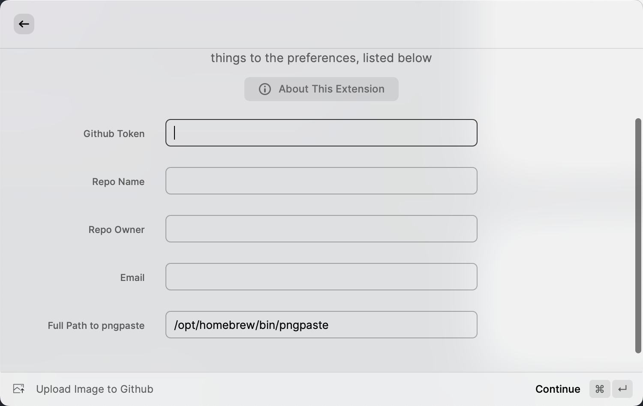Click the Command key symbol
The height and width of the screenshot is (406, 643).
click(600, 389)
